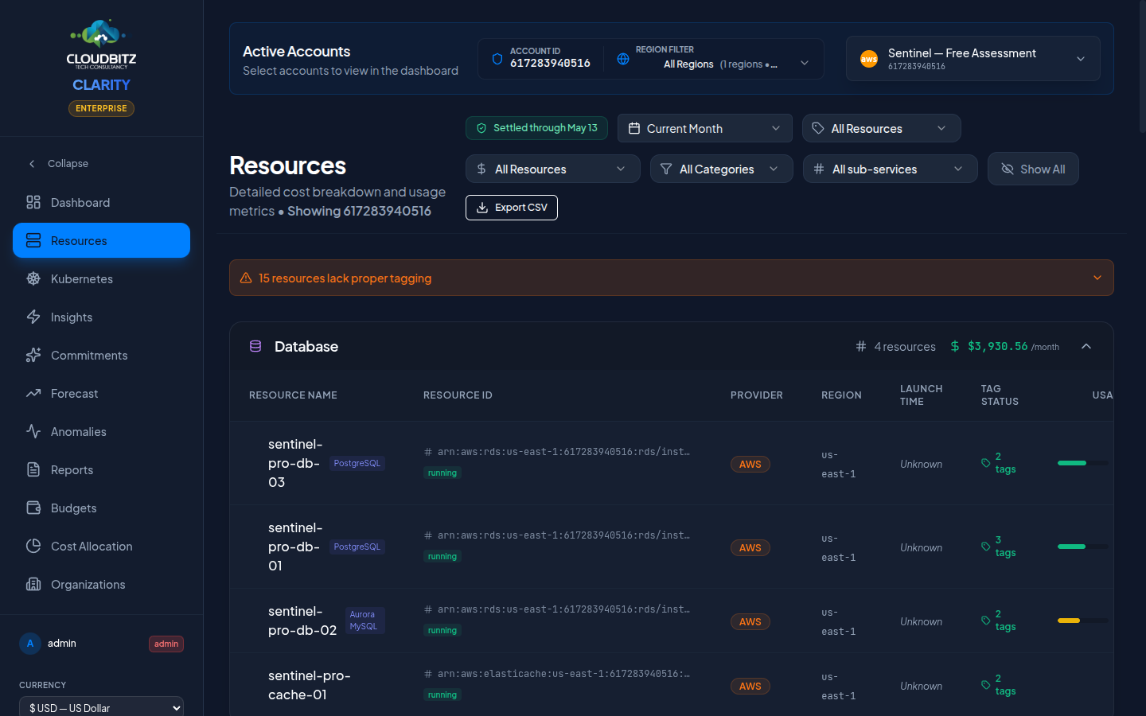Screen dimensions: 1146x716
Task: Click the Organizations building icon
Action: [33, 584]
